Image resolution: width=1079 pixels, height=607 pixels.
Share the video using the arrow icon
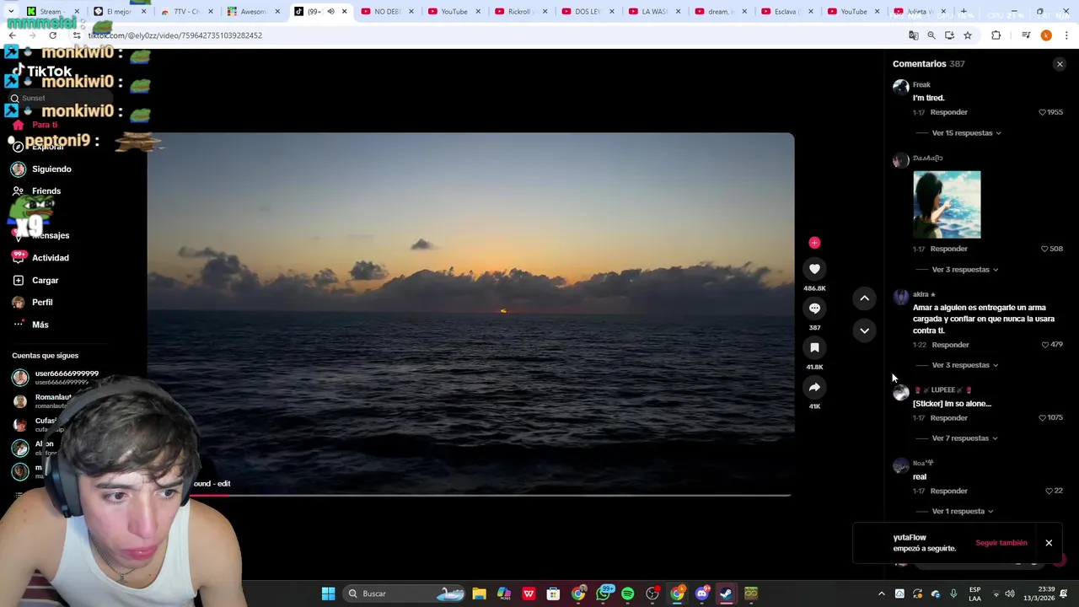(814, 387)
